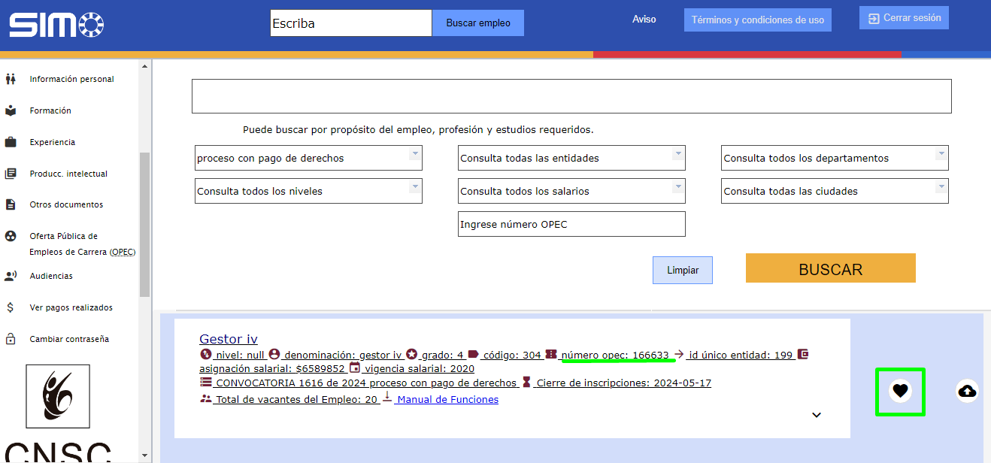This screenshot has height=463, width=991.
Task: Click the Audiencias speaker icon
Action: [11, 276]
